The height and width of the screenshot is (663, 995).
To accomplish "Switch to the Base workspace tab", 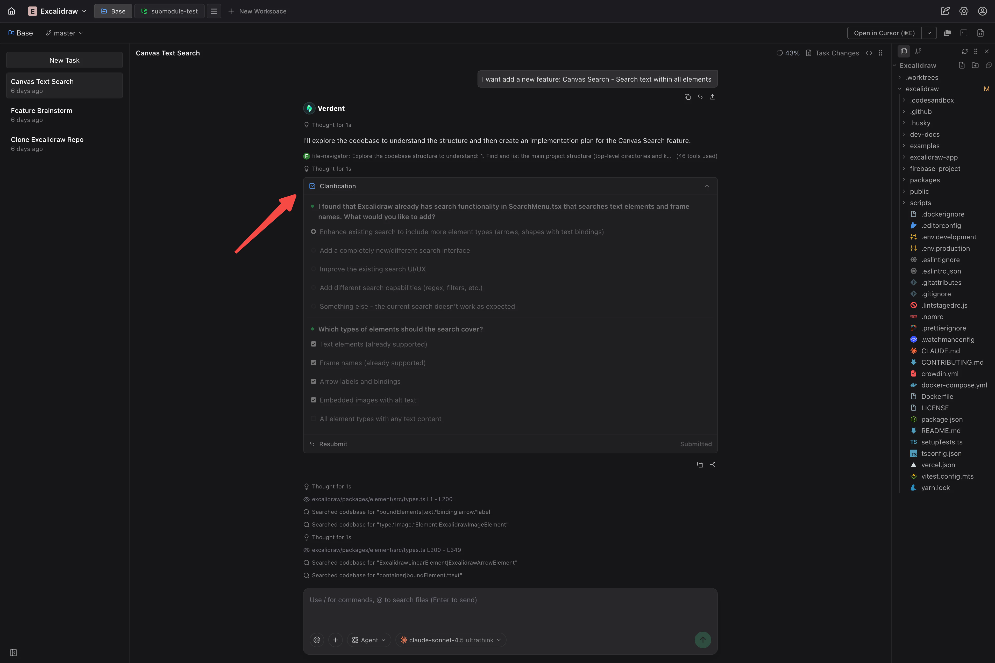I will (113, 11).
